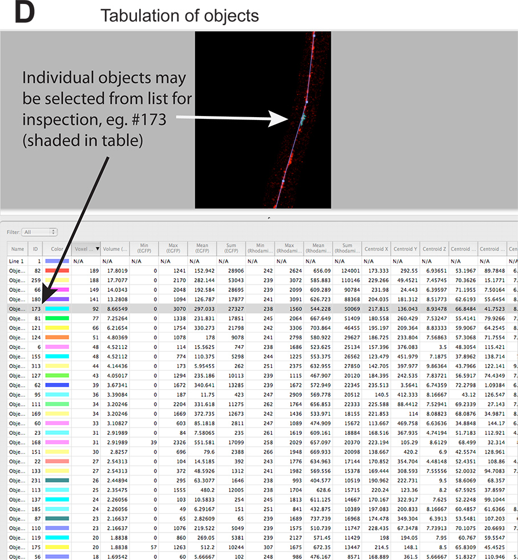Select ID cell 151 in the table

point(36,452)
